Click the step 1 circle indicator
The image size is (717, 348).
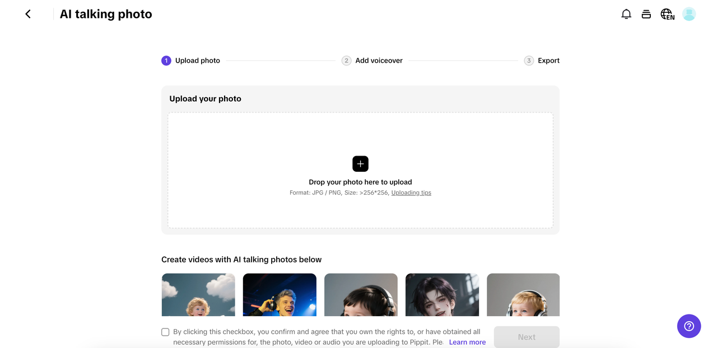(x=166, y=60)
